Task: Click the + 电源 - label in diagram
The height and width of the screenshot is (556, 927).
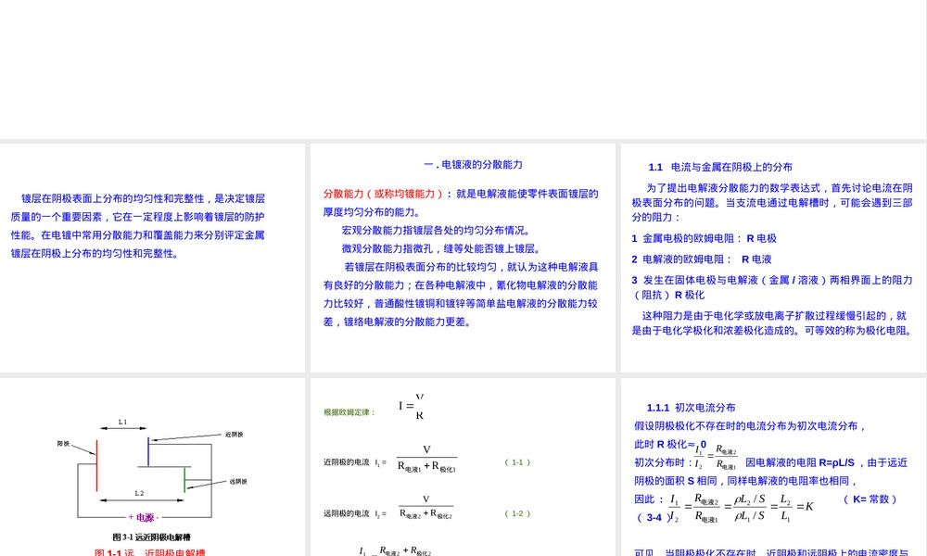Action: point(144,518)
